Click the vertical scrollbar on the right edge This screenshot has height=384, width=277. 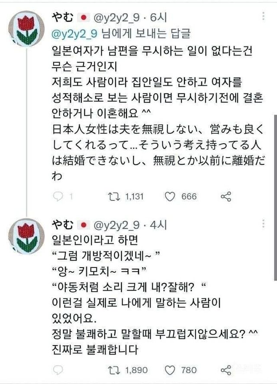(275, 195)
